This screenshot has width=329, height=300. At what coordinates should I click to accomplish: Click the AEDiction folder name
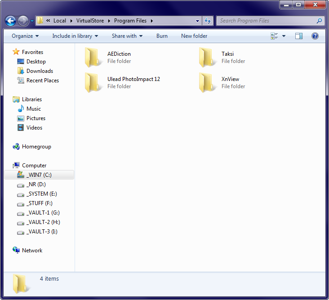click(x=119, y=54)
